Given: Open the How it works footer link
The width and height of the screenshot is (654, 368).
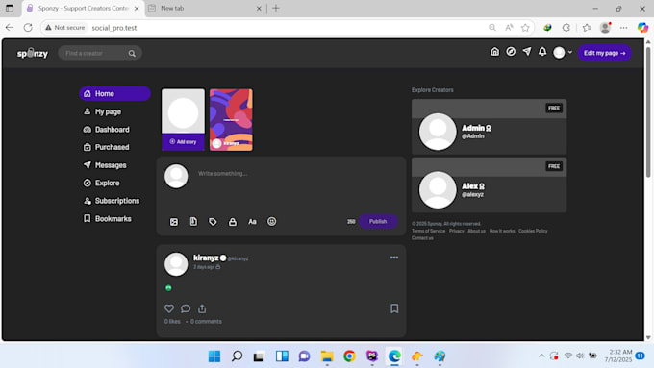Looking at the screenshot, I should [x=502, y=231].
